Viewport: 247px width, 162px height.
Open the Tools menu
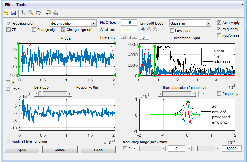coord(21,5)
